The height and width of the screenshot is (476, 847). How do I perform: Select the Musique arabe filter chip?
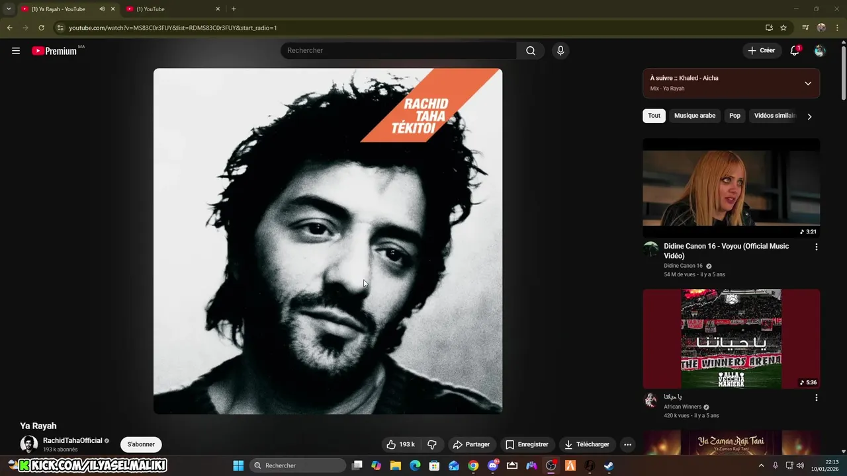pyautogui.click(x=695, y=116)
